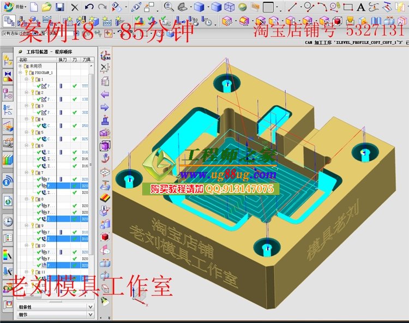409x323 pixels.
Task: Open the history clock tab in sidebar
Action: tap(8, 221)
